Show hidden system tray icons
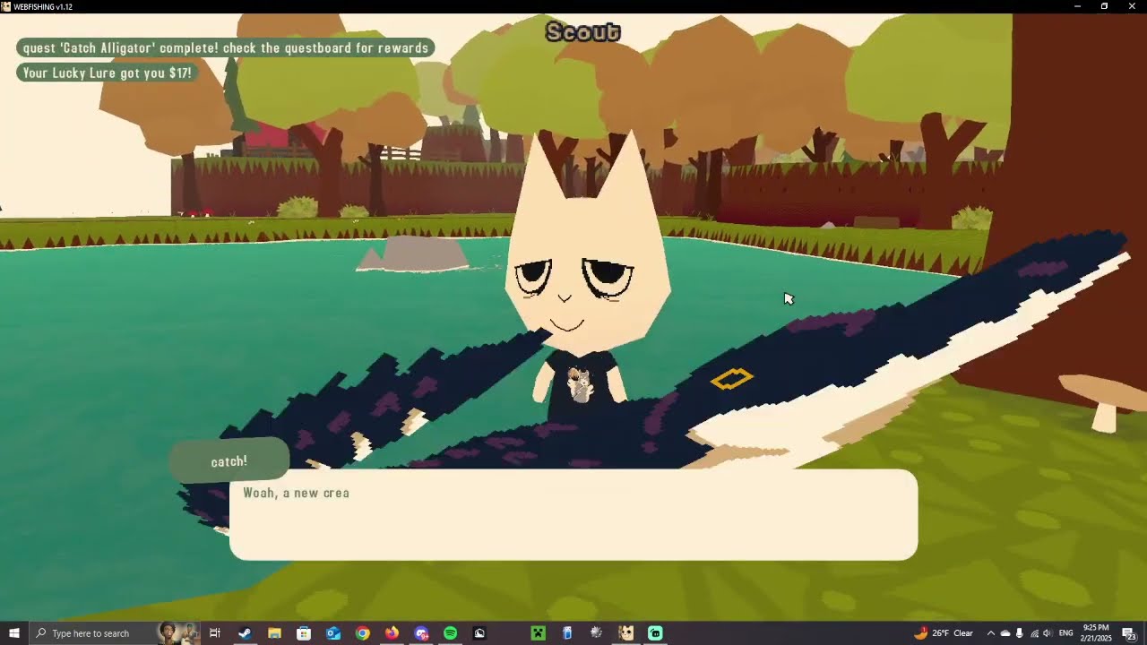The width and height of the screenshot is (1147, 645). coord(990,633)
